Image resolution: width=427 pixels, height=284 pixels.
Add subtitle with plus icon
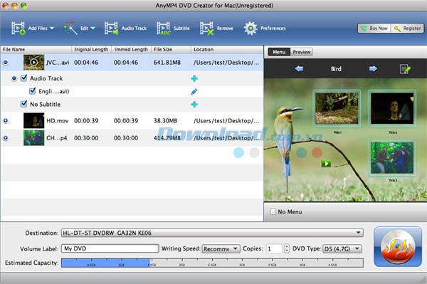click(194, 105)
